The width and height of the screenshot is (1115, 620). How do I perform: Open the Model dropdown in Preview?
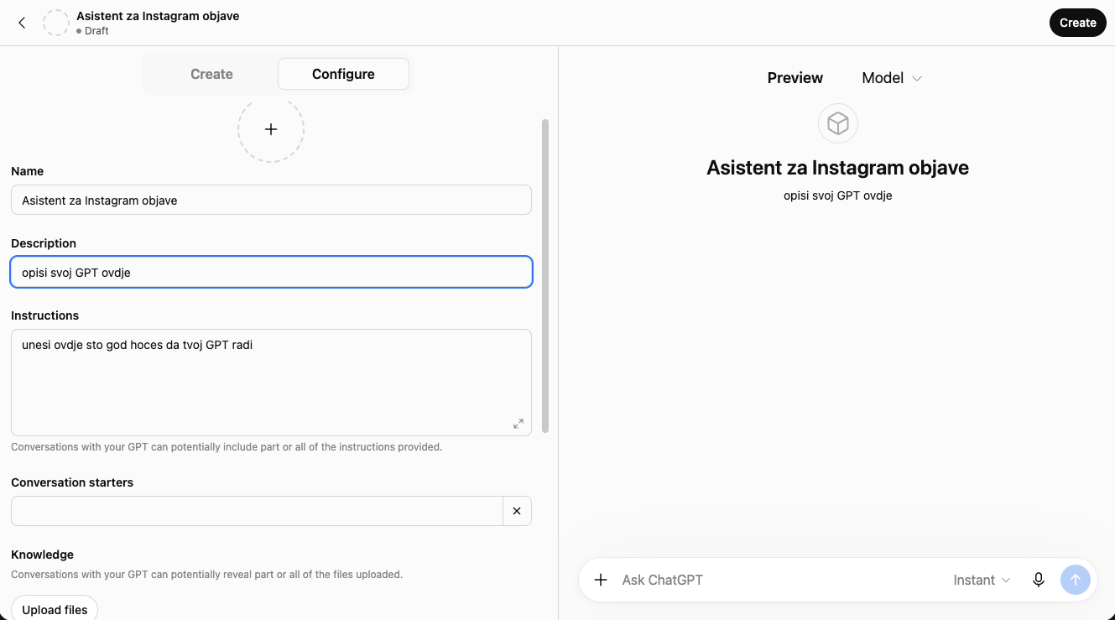[x=892, y=78]
